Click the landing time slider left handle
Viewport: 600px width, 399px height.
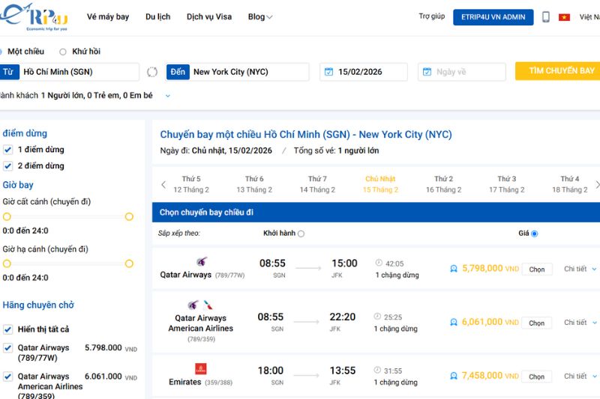point(7,264)
